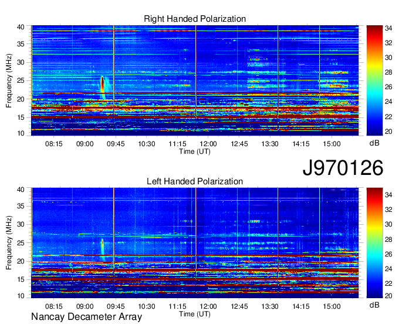This screenshot has width=399, height=324.
Task: Click the 13:30 tick under left-handed plot
Action: click(x=270, y=306)
